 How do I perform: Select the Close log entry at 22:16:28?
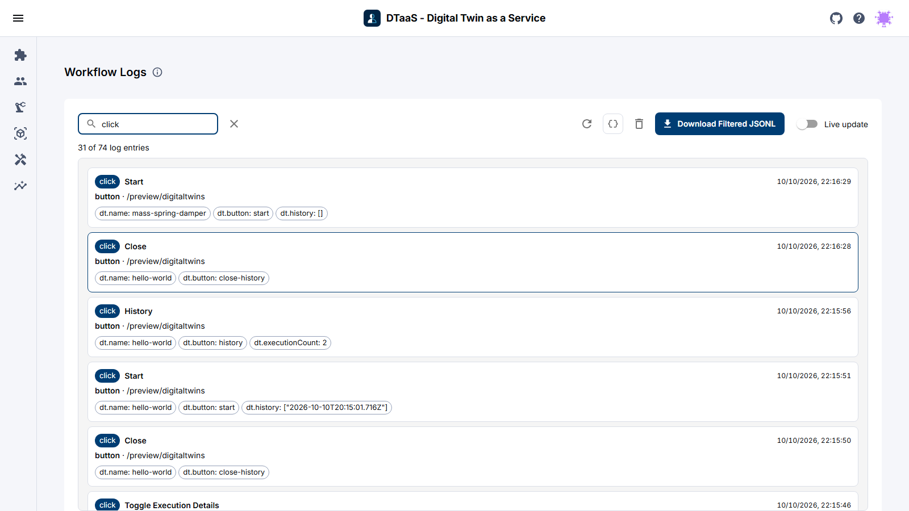[x=473, y=262]
